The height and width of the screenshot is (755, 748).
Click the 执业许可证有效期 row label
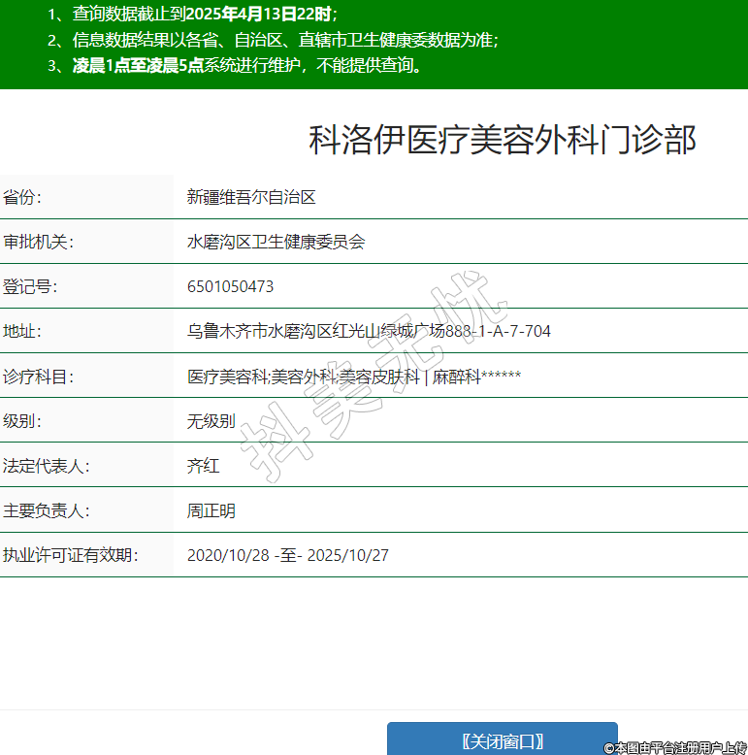(70, 555)
